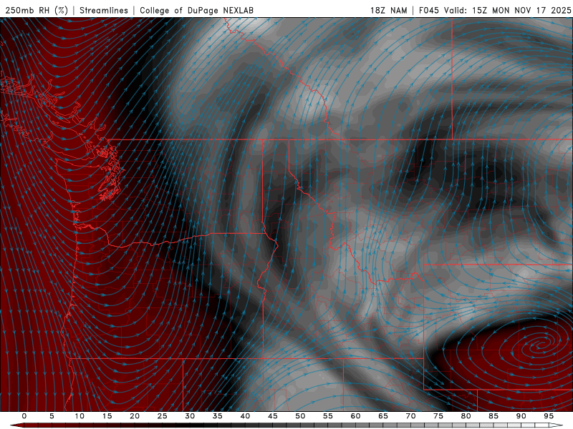Click the colorbar label "25"
The height and width of the screenshot is (429, 573).
click(162, 416)
